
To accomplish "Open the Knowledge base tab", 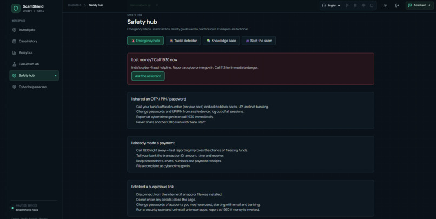I will pos(221,41).
